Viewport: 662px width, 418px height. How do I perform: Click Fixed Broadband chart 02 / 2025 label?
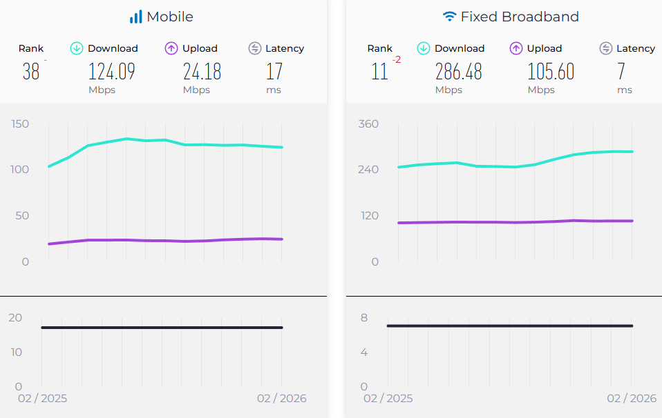[x=388, y=399]
